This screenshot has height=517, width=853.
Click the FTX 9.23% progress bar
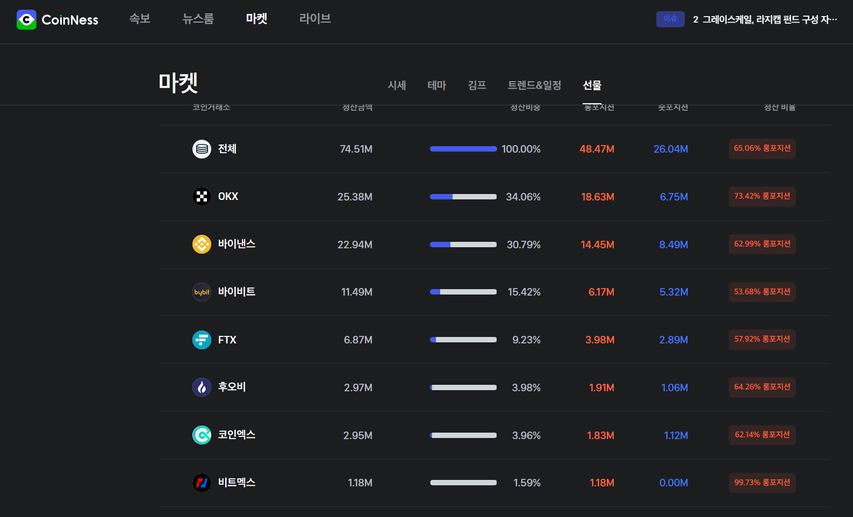pyautogui.click(x=463, y=340)
